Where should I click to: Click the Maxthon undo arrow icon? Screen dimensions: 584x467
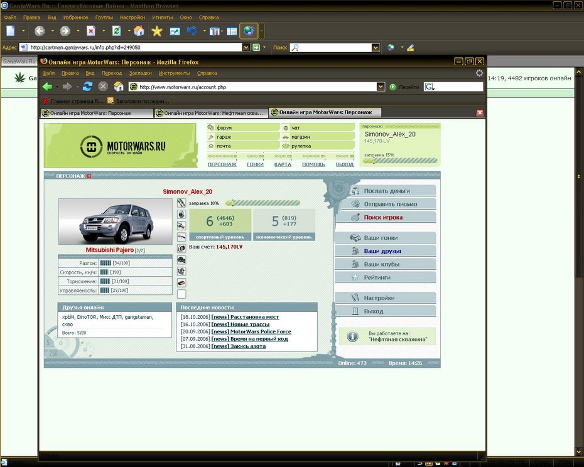click(x=192, y=31)
